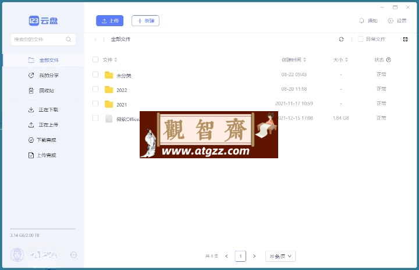This screenshot has width=419, height=270.
Task: Open the 未分类 folder name
Action: pos(124,76)
